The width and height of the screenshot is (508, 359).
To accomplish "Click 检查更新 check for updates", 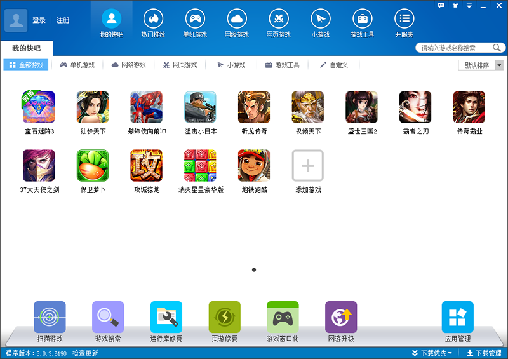I will click(x=85, y=353).
